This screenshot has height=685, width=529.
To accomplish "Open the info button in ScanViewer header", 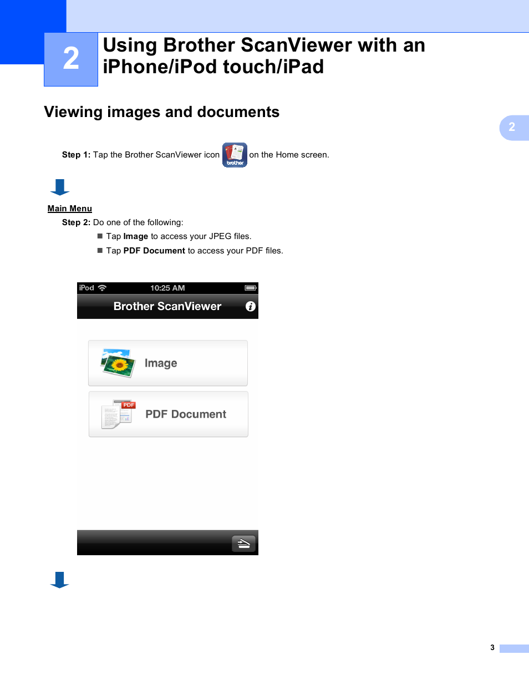I will pyautogui.click(x=251, y=306).
